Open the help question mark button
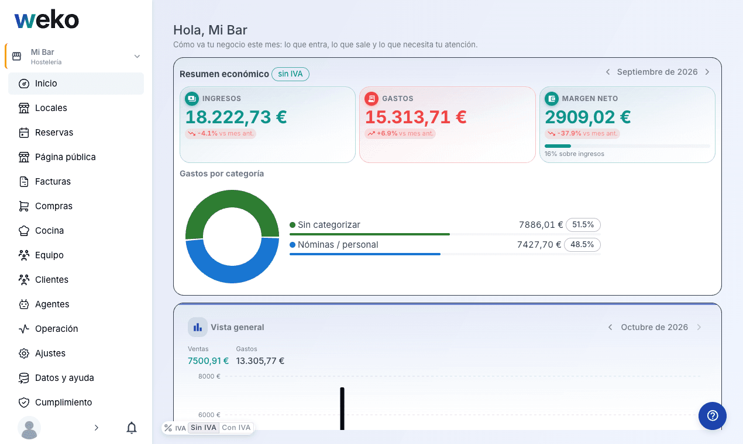The height and width of the screenshot is (444, 743). coord(713,416)
